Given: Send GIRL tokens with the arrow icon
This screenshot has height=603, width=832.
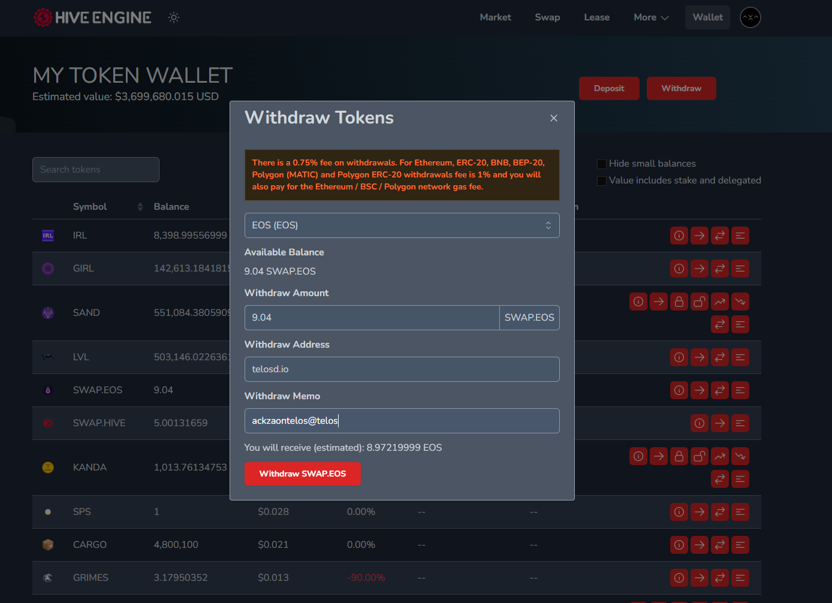Looking at the screenshot, I should [x=700, y=269].
